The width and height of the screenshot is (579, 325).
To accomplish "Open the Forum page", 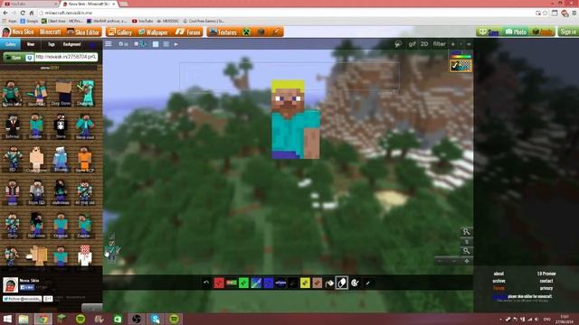I will 188,32.
